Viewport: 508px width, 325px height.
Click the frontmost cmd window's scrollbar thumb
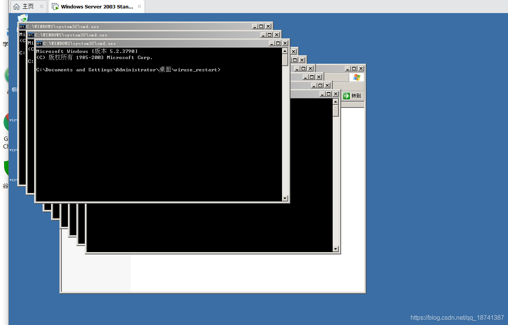tap(285, 60)
